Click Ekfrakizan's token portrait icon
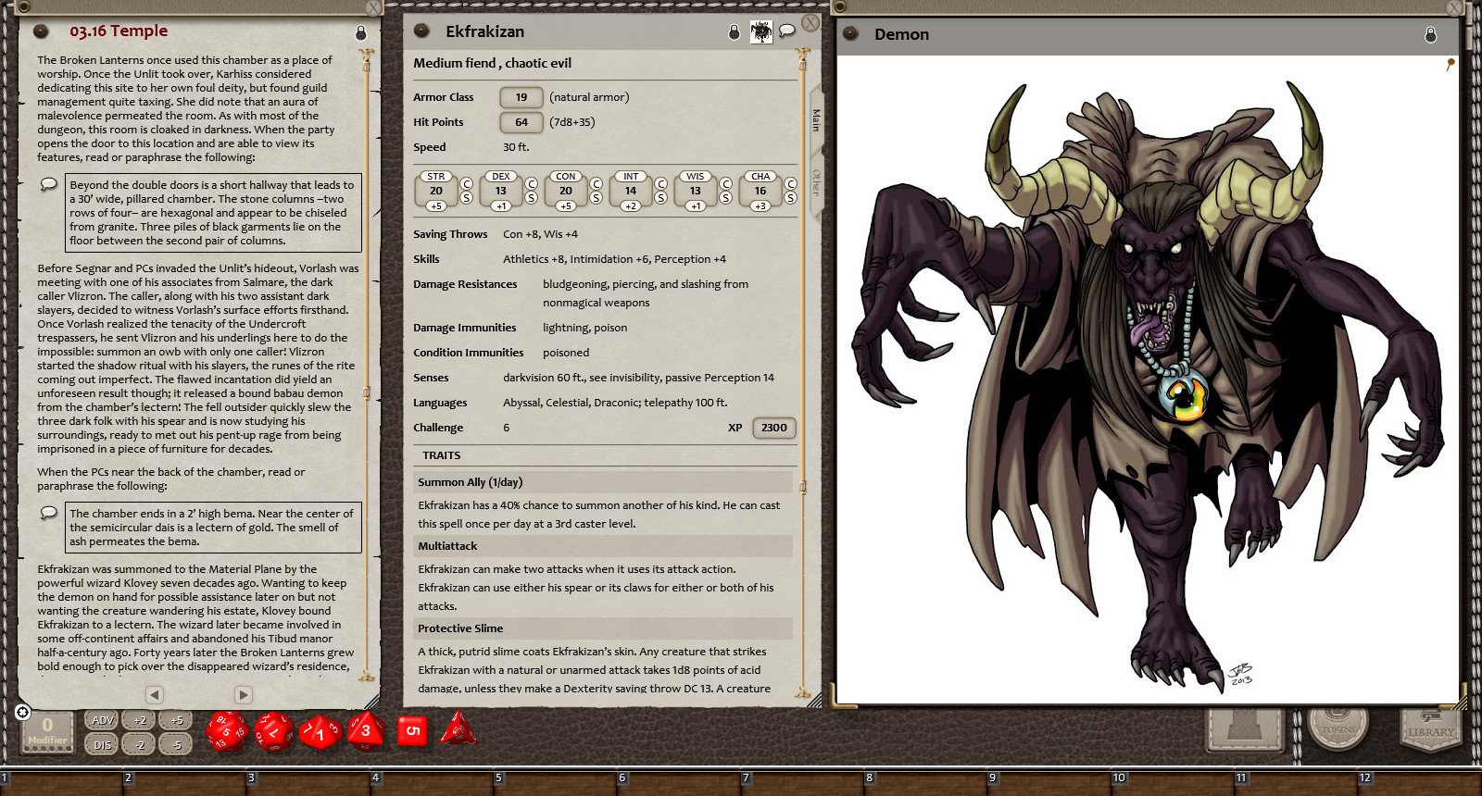Image resolution: width=1482 pixels, height=796 pixels. 760,32
